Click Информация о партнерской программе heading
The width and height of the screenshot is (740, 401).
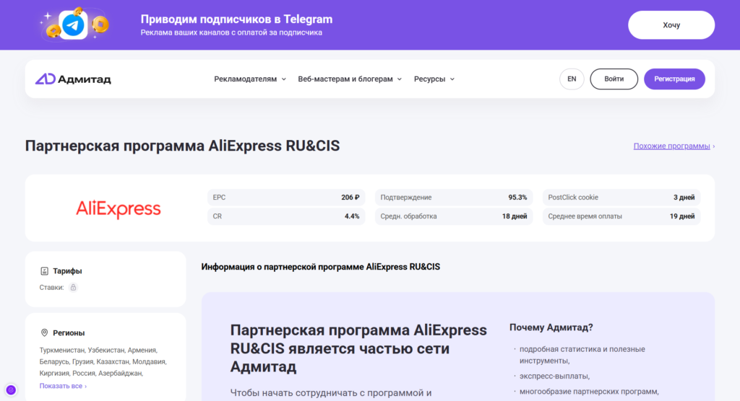coord(320,267)
